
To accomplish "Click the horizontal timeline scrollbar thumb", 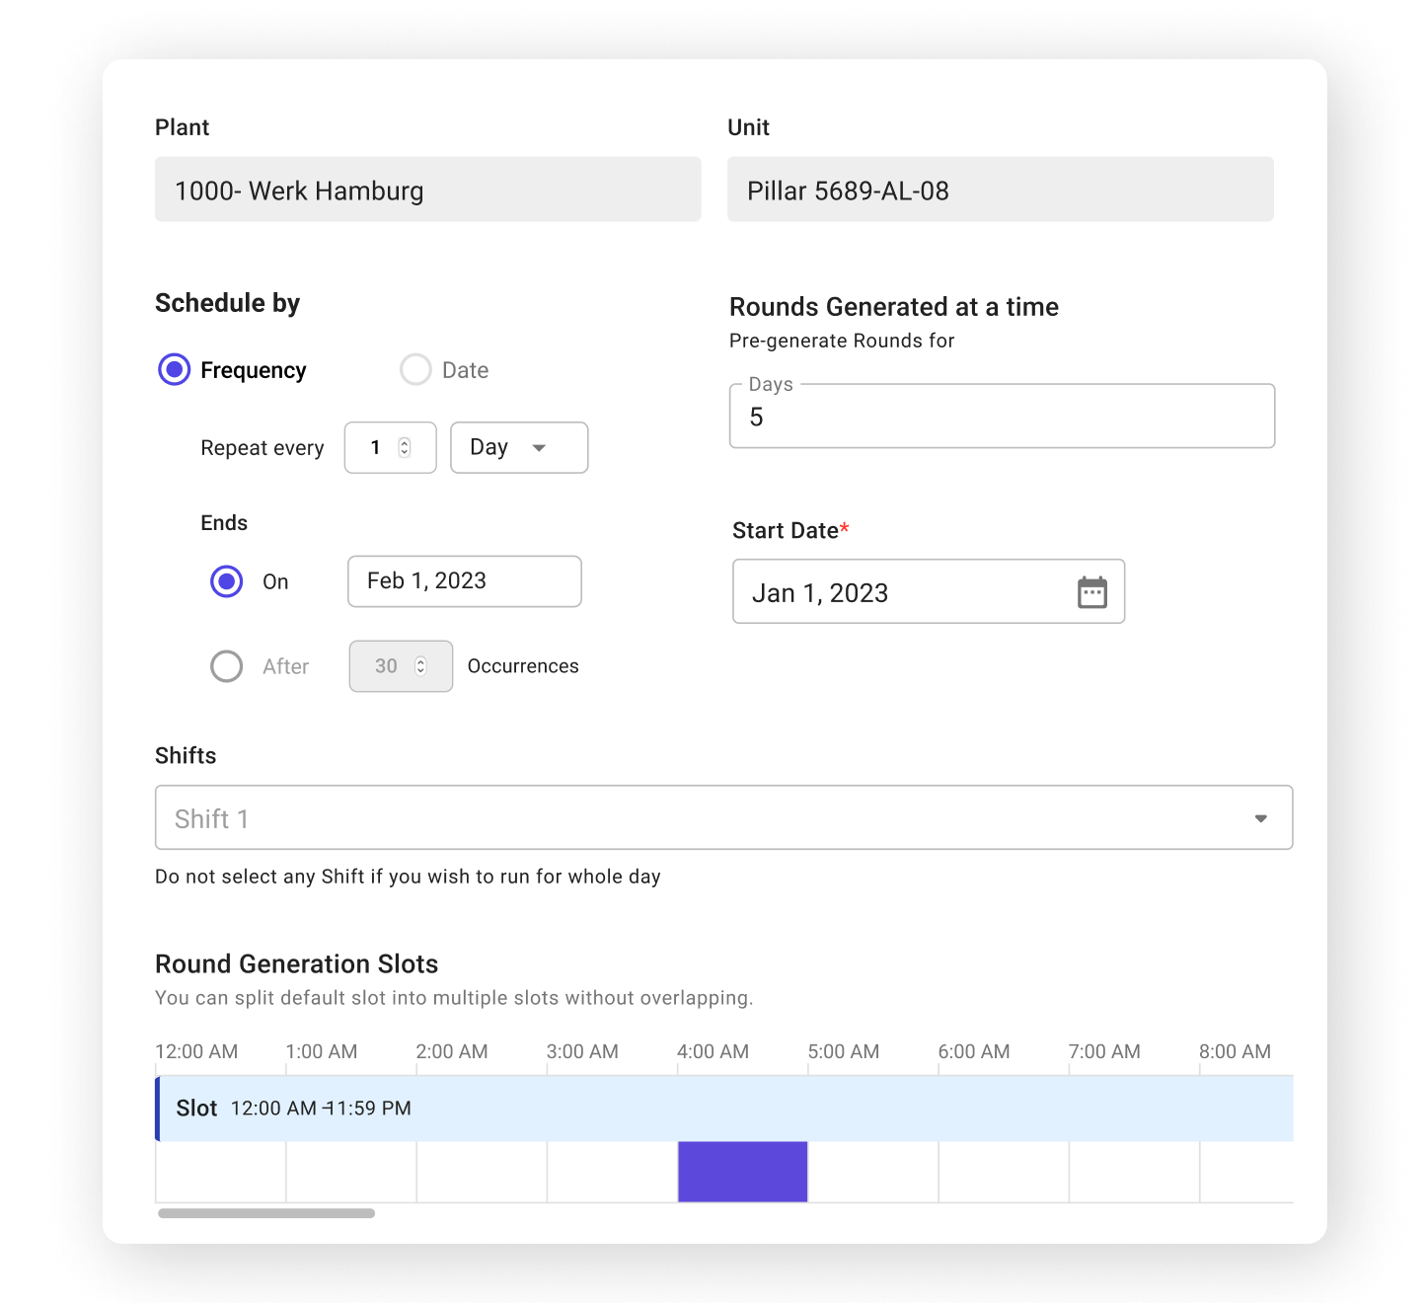I will coord(266,1213).
